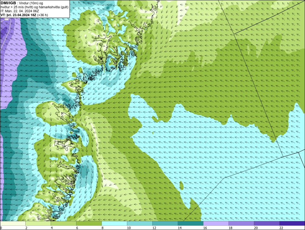Click the 0–2 m/s pale yellow legend swatch

coord(13,223)
